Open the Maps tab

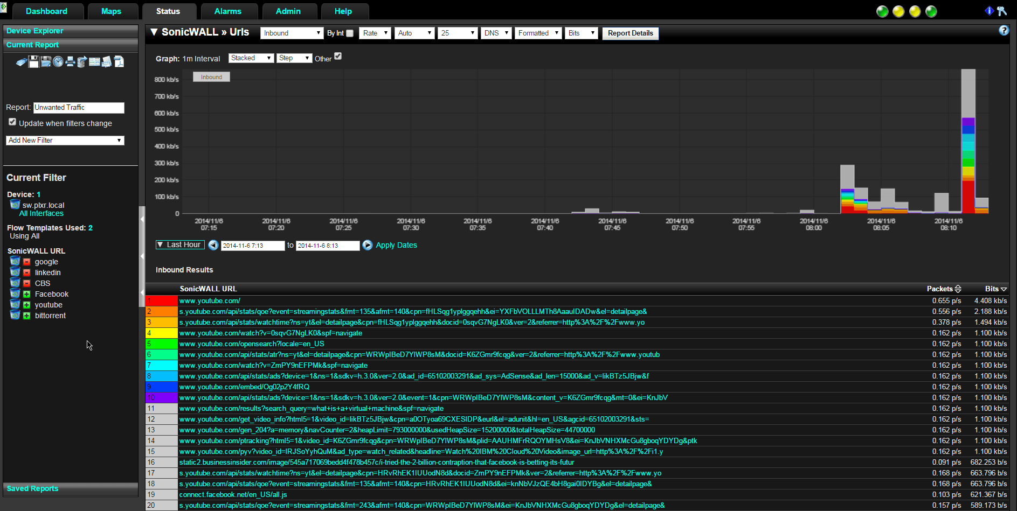(112, 11)
